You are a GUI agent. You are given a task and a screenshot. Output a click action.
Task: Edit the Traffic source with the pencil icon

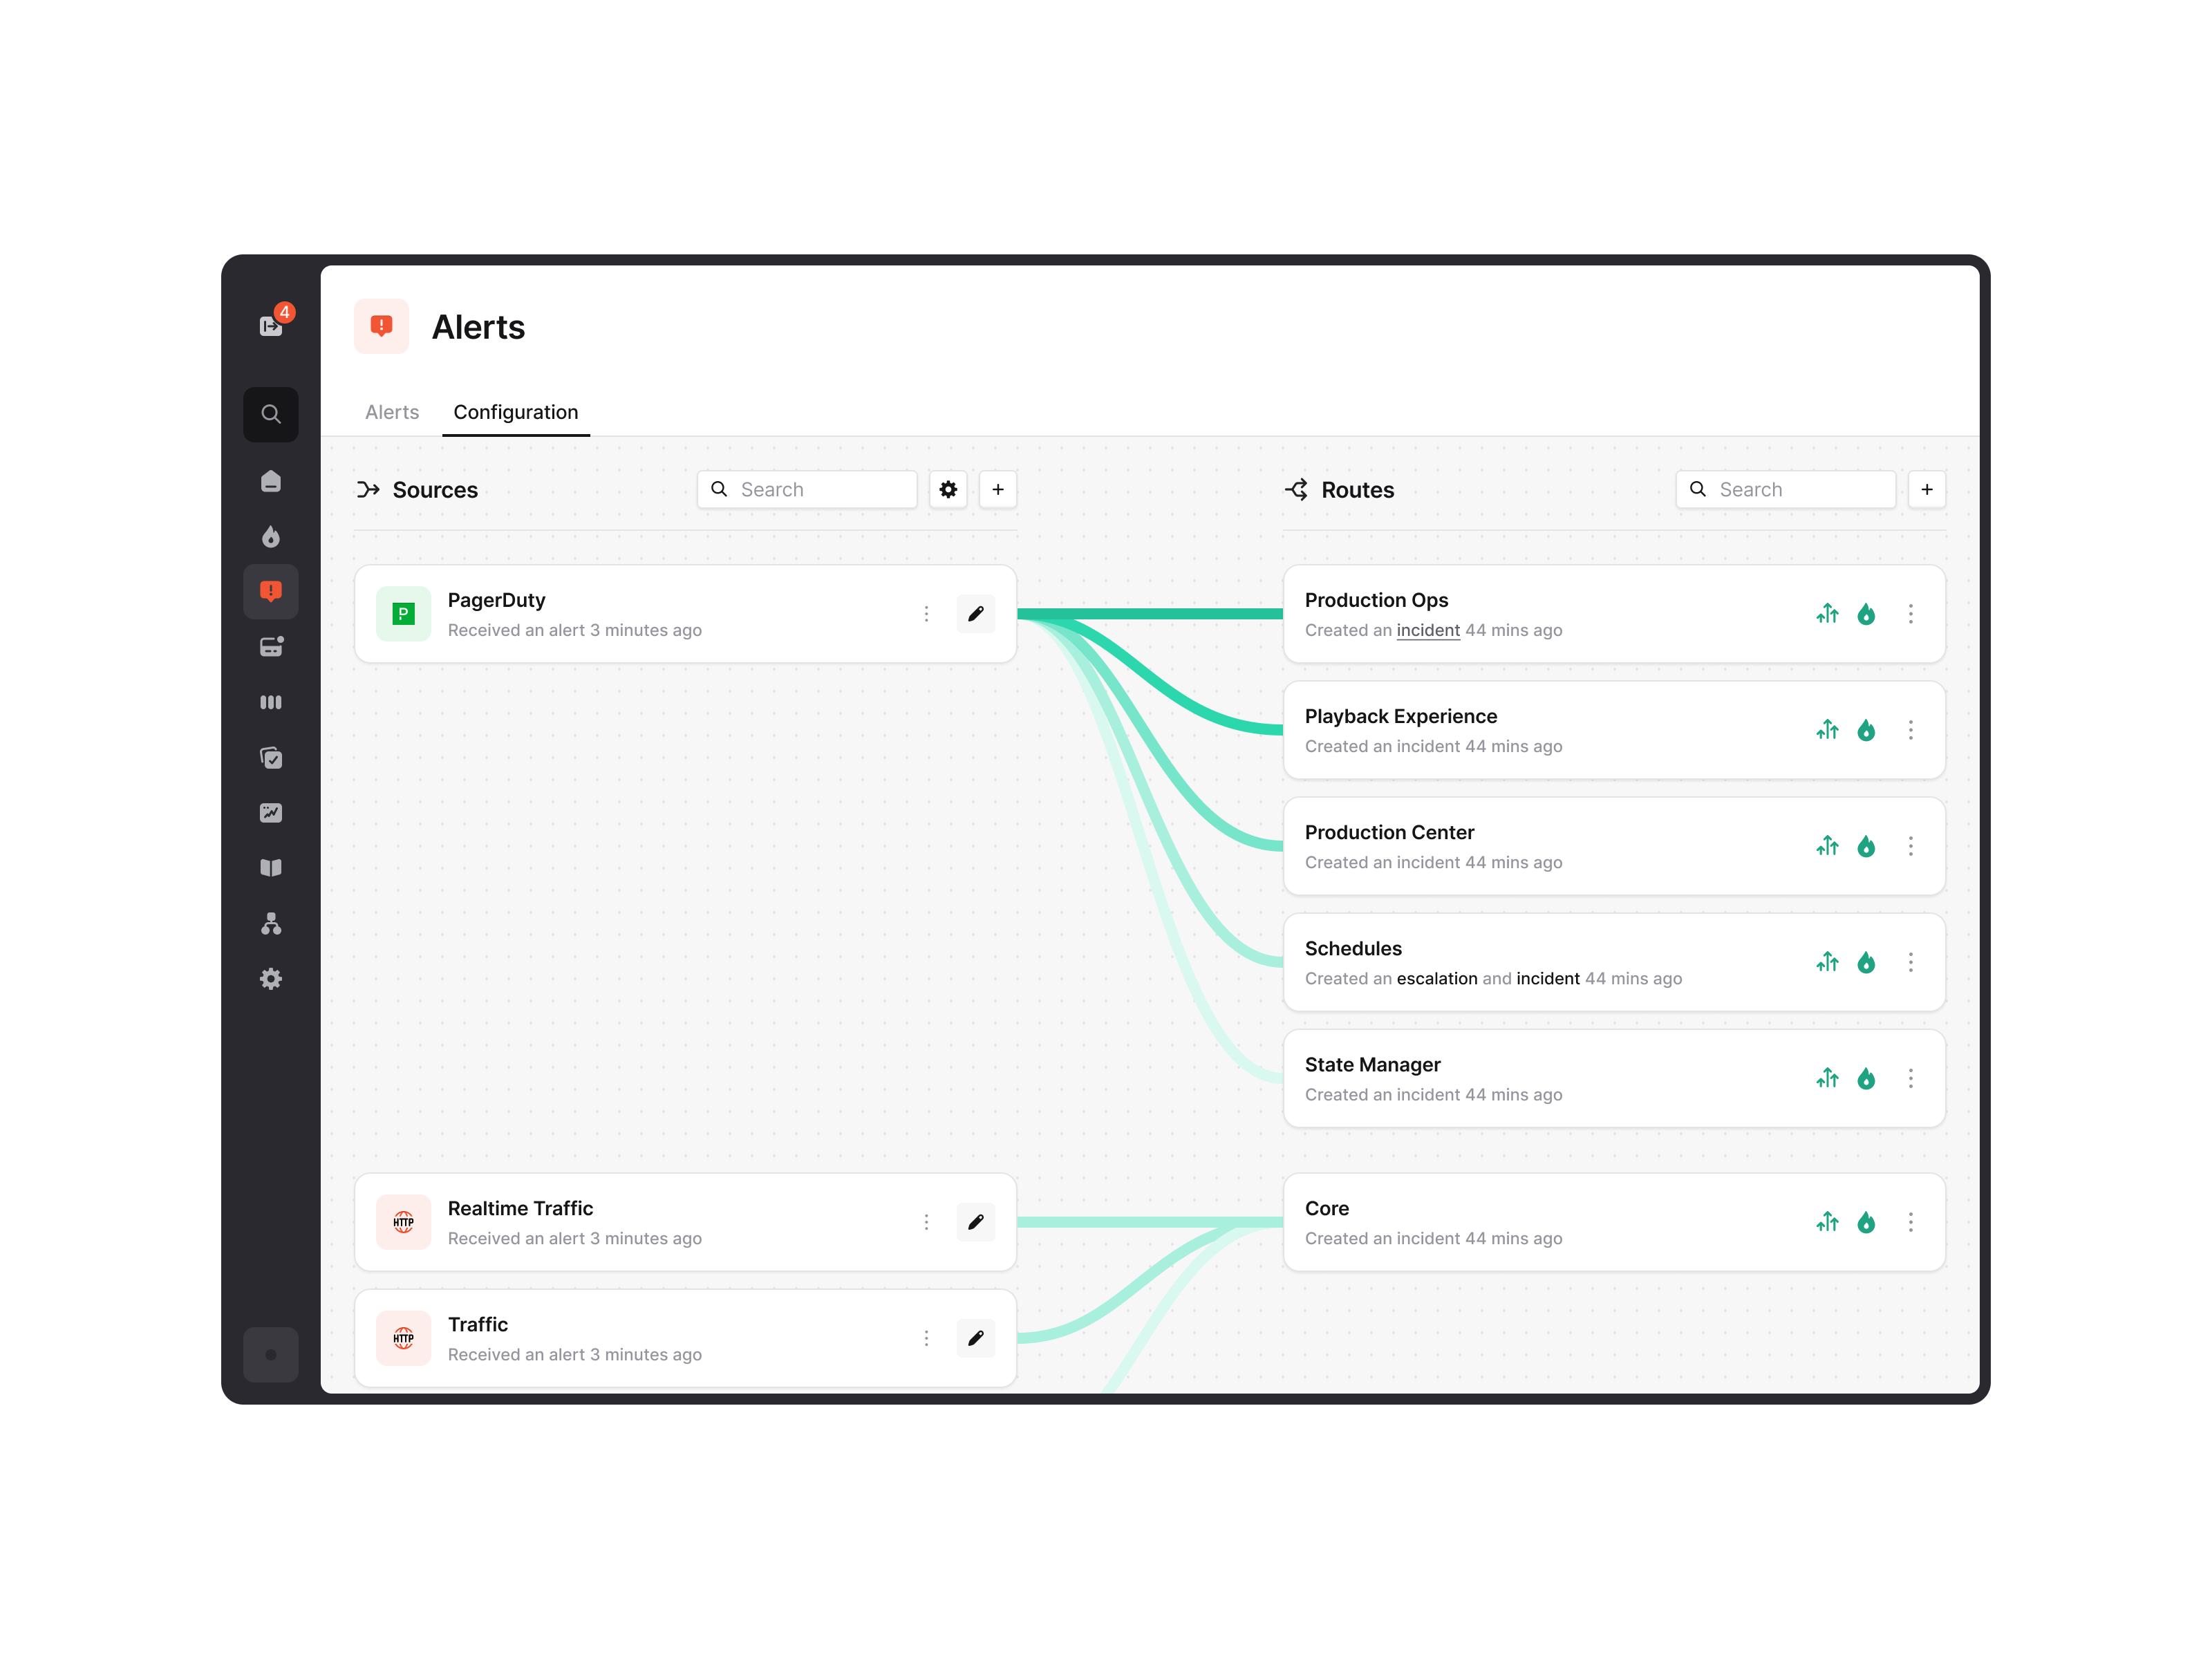coord(976,1337)
